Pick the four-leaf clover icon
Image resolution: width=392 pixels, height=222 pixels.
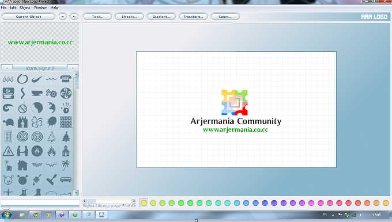tap(37, 123)
